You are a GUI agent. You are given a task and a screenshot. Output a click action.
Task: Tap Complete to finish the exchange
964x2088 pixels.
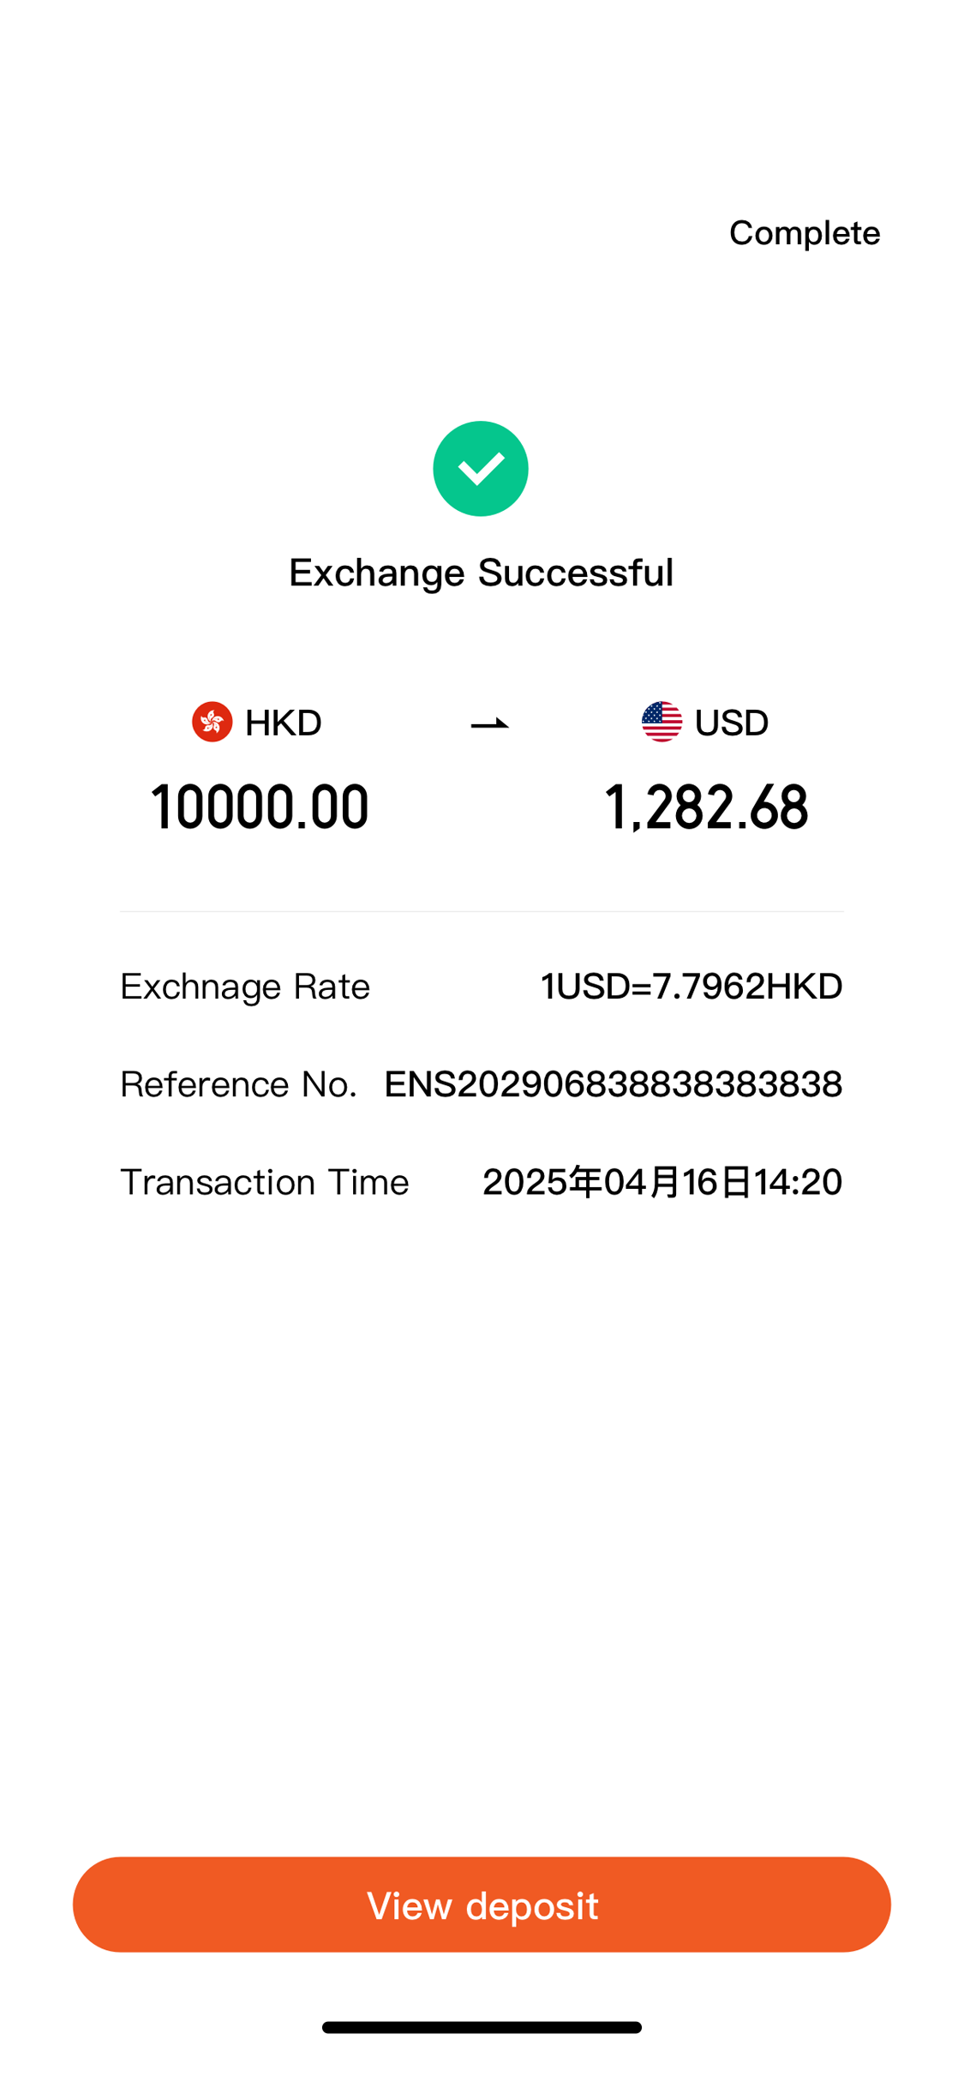click(x=804, y=232)
